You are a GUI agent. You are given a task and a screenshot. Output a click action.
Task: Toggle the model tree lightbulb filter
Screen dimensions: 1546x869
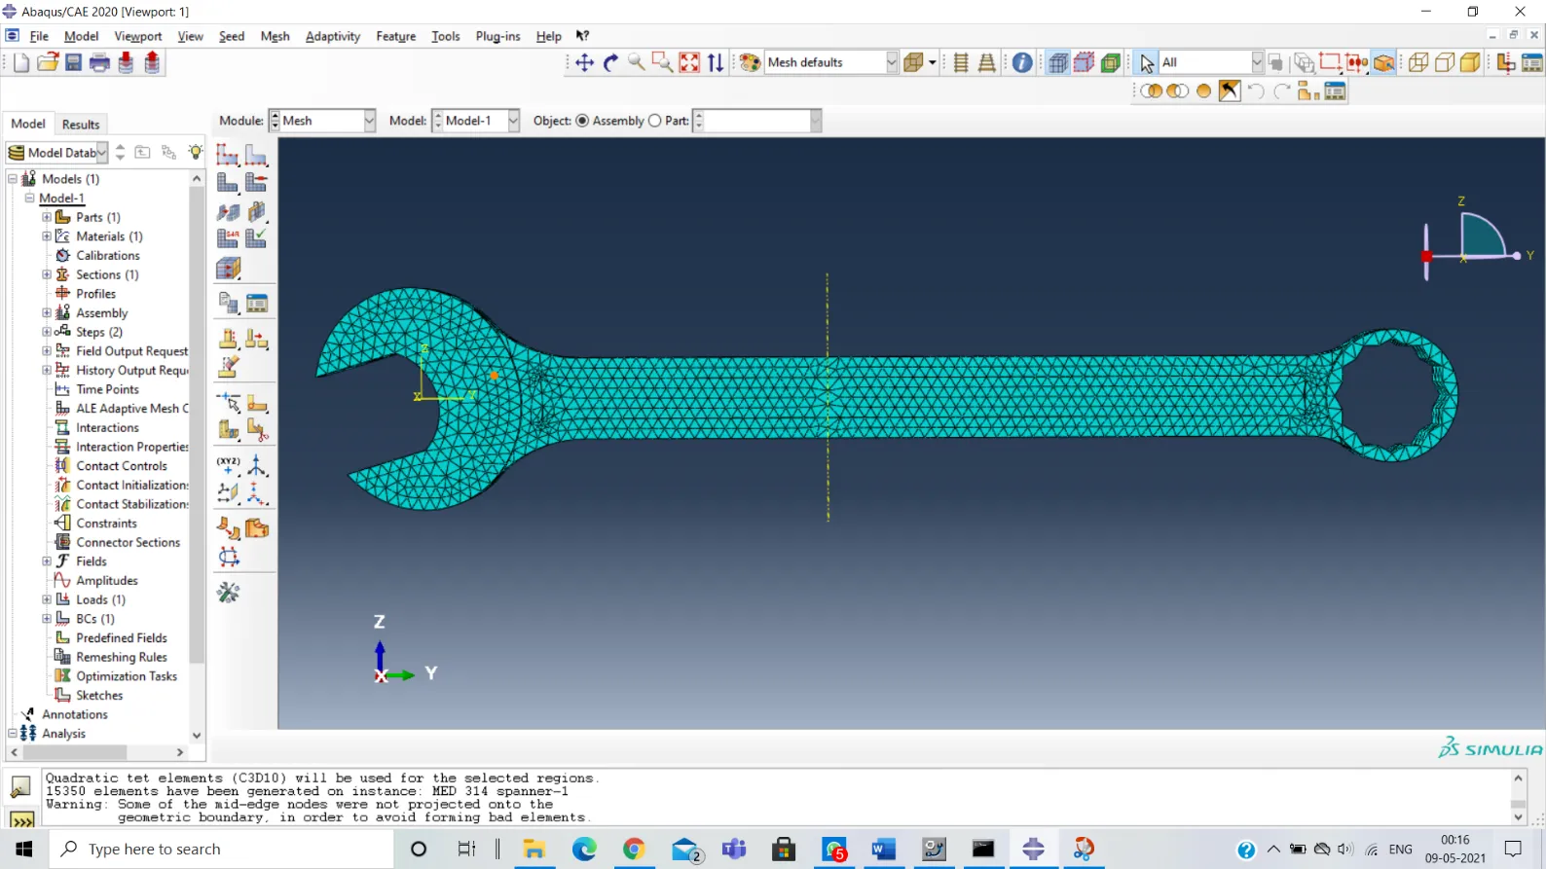[196, 153]
